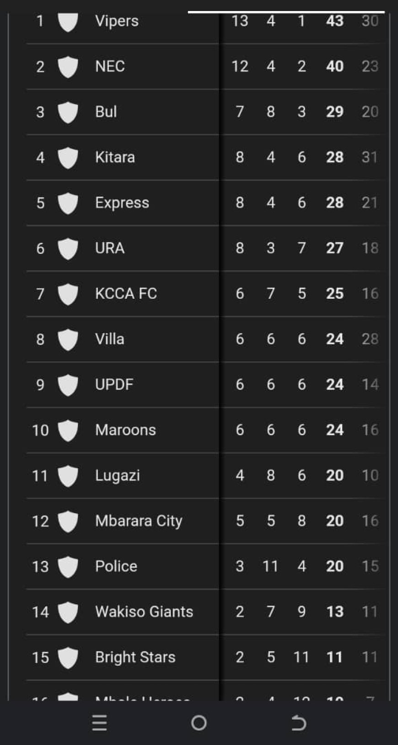
Task: Open the Express team name link
Action: point(122,203)
